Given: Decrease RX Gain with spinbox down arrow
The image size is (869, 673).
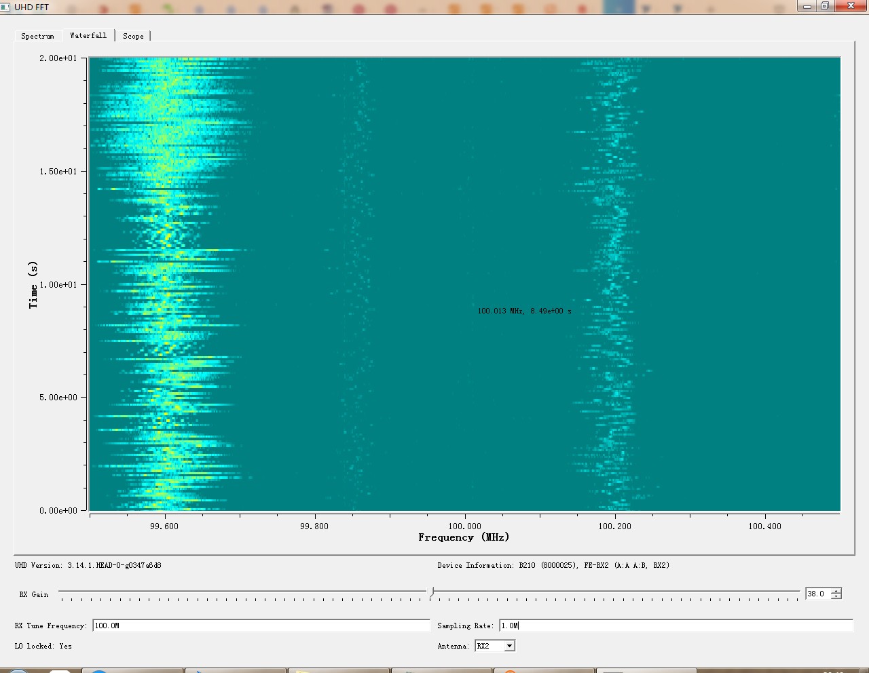Looking at the screenshot, I should point(836,596).
